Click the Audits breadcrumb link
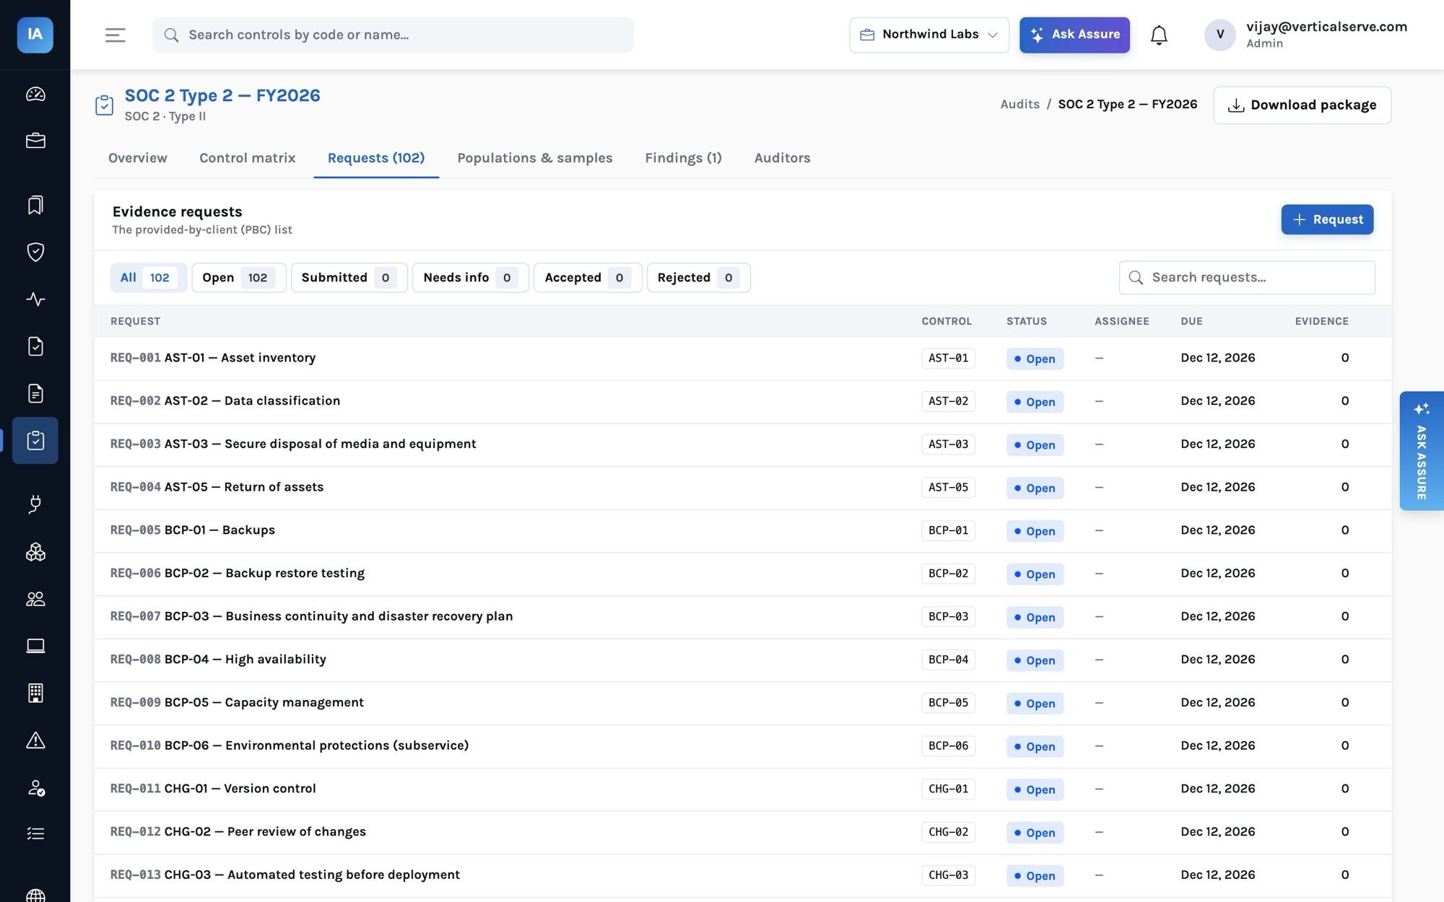The image size is (1444, 902). [1019, 104]
